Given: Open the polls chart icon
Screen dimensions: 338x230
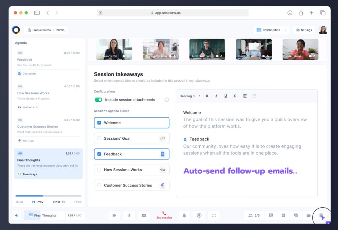Looking at the screenshot, I should 283,216.
